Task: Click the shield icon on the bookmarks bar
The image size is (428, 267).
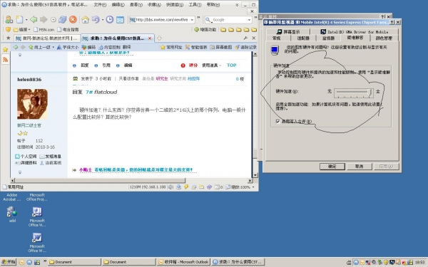Action: [x=8, y=29]
